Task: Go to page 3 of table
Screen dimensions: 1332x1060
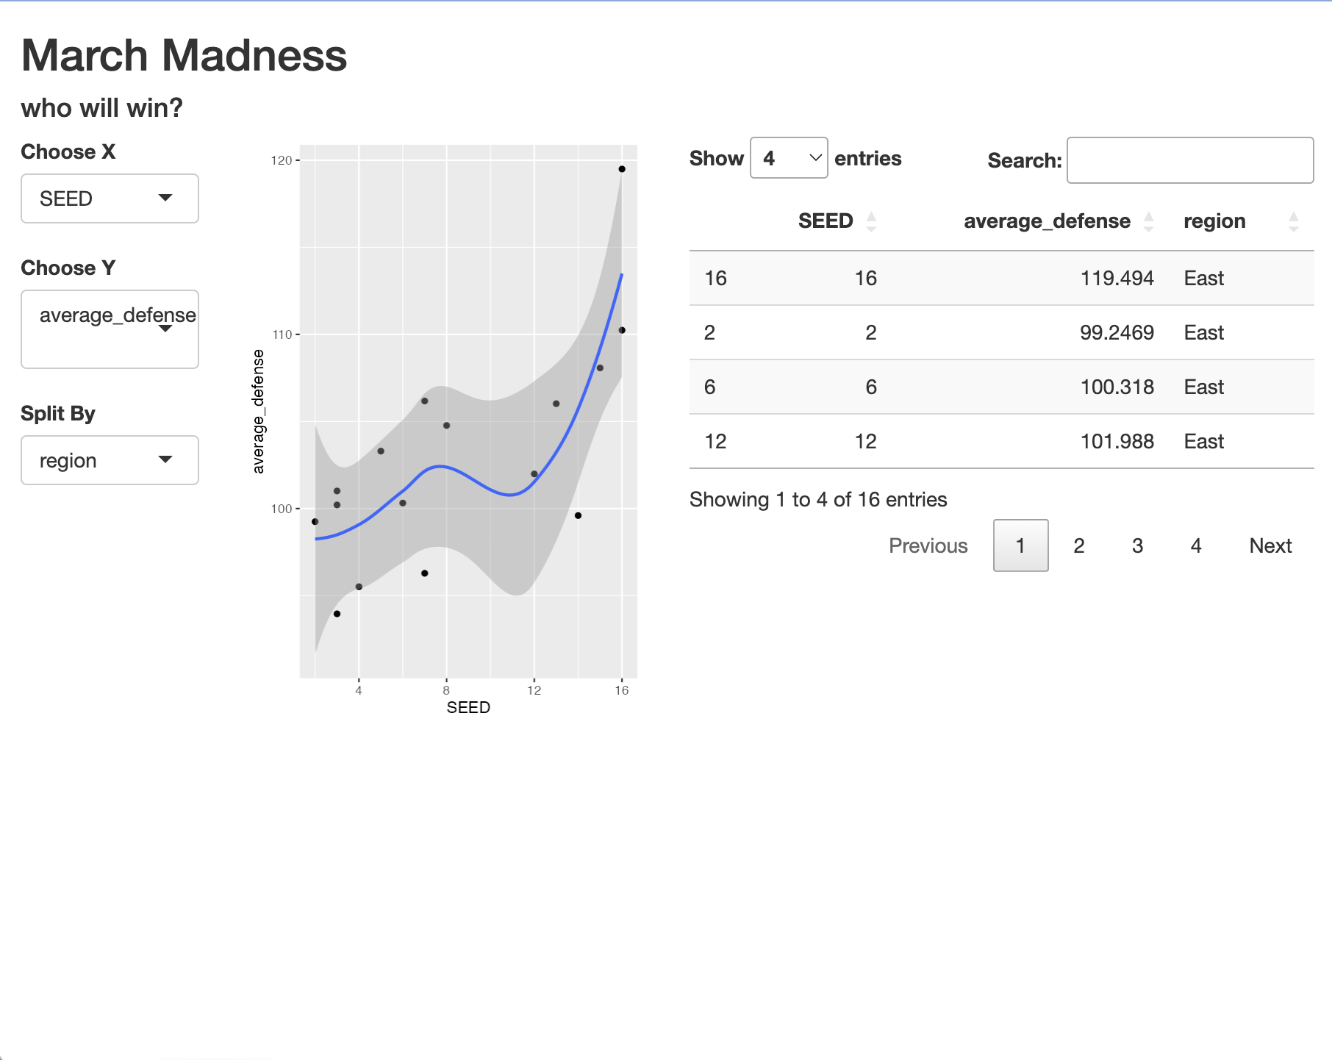Action: (1138, 545)
